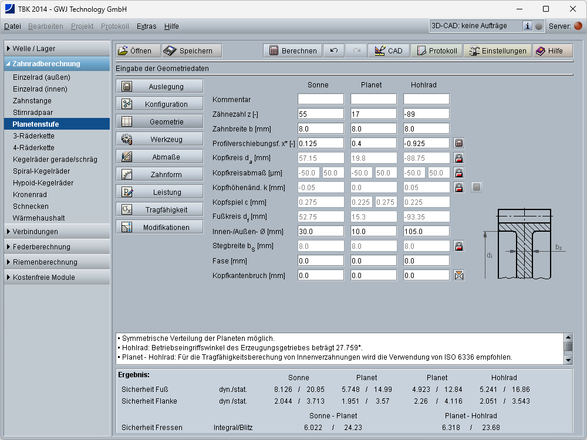Click the Server status indicator
The height and width of the screenshot is (440, 587).
click(578, 26)
